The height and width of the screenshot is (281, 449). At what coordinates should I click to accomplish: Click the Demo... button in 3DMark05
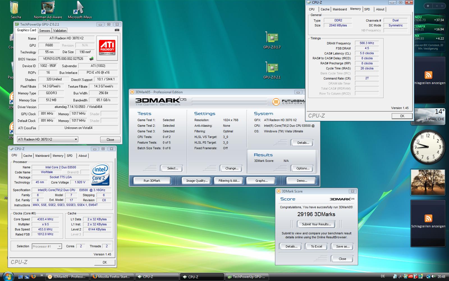coord(302,181)
